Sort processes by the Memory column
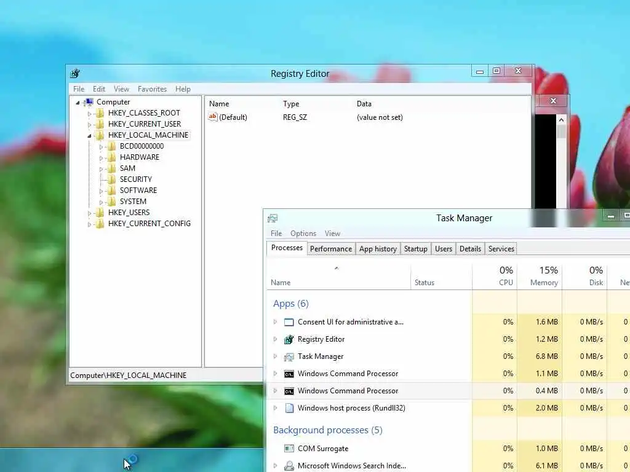630x472 pixels. [x=540, y=276]
